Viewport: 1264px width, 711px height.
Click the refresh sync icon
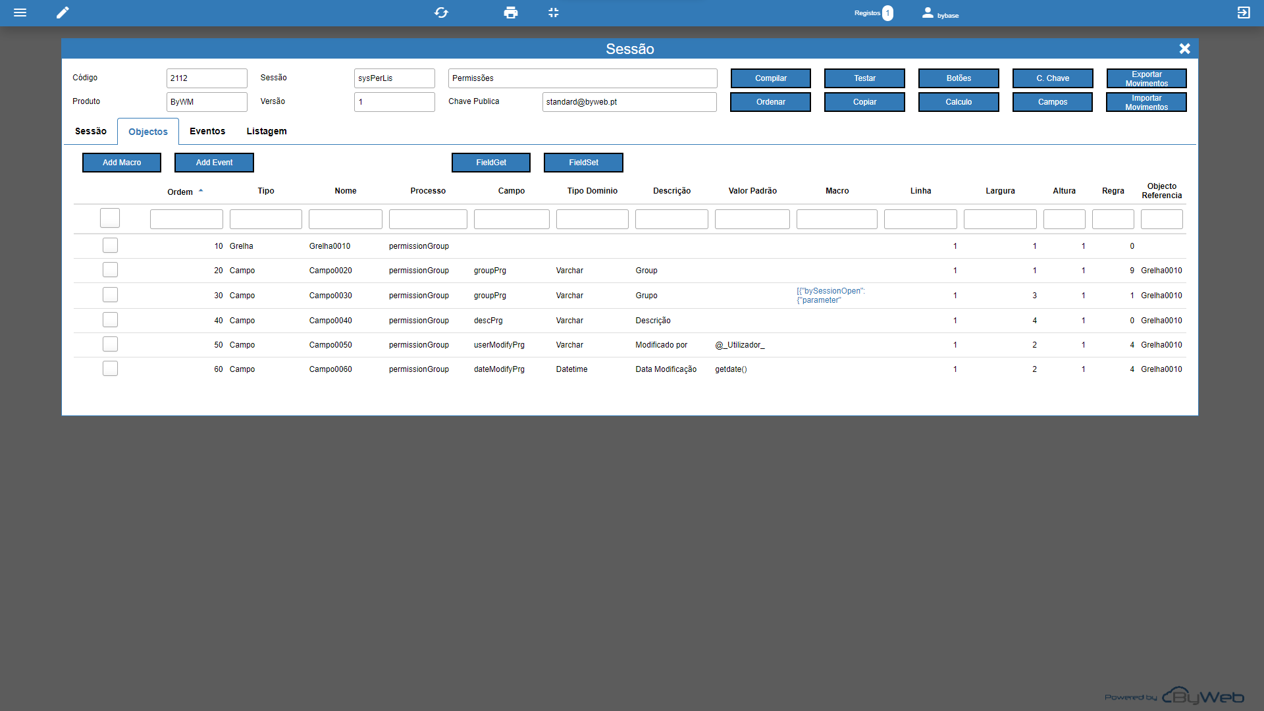(441, 13)
